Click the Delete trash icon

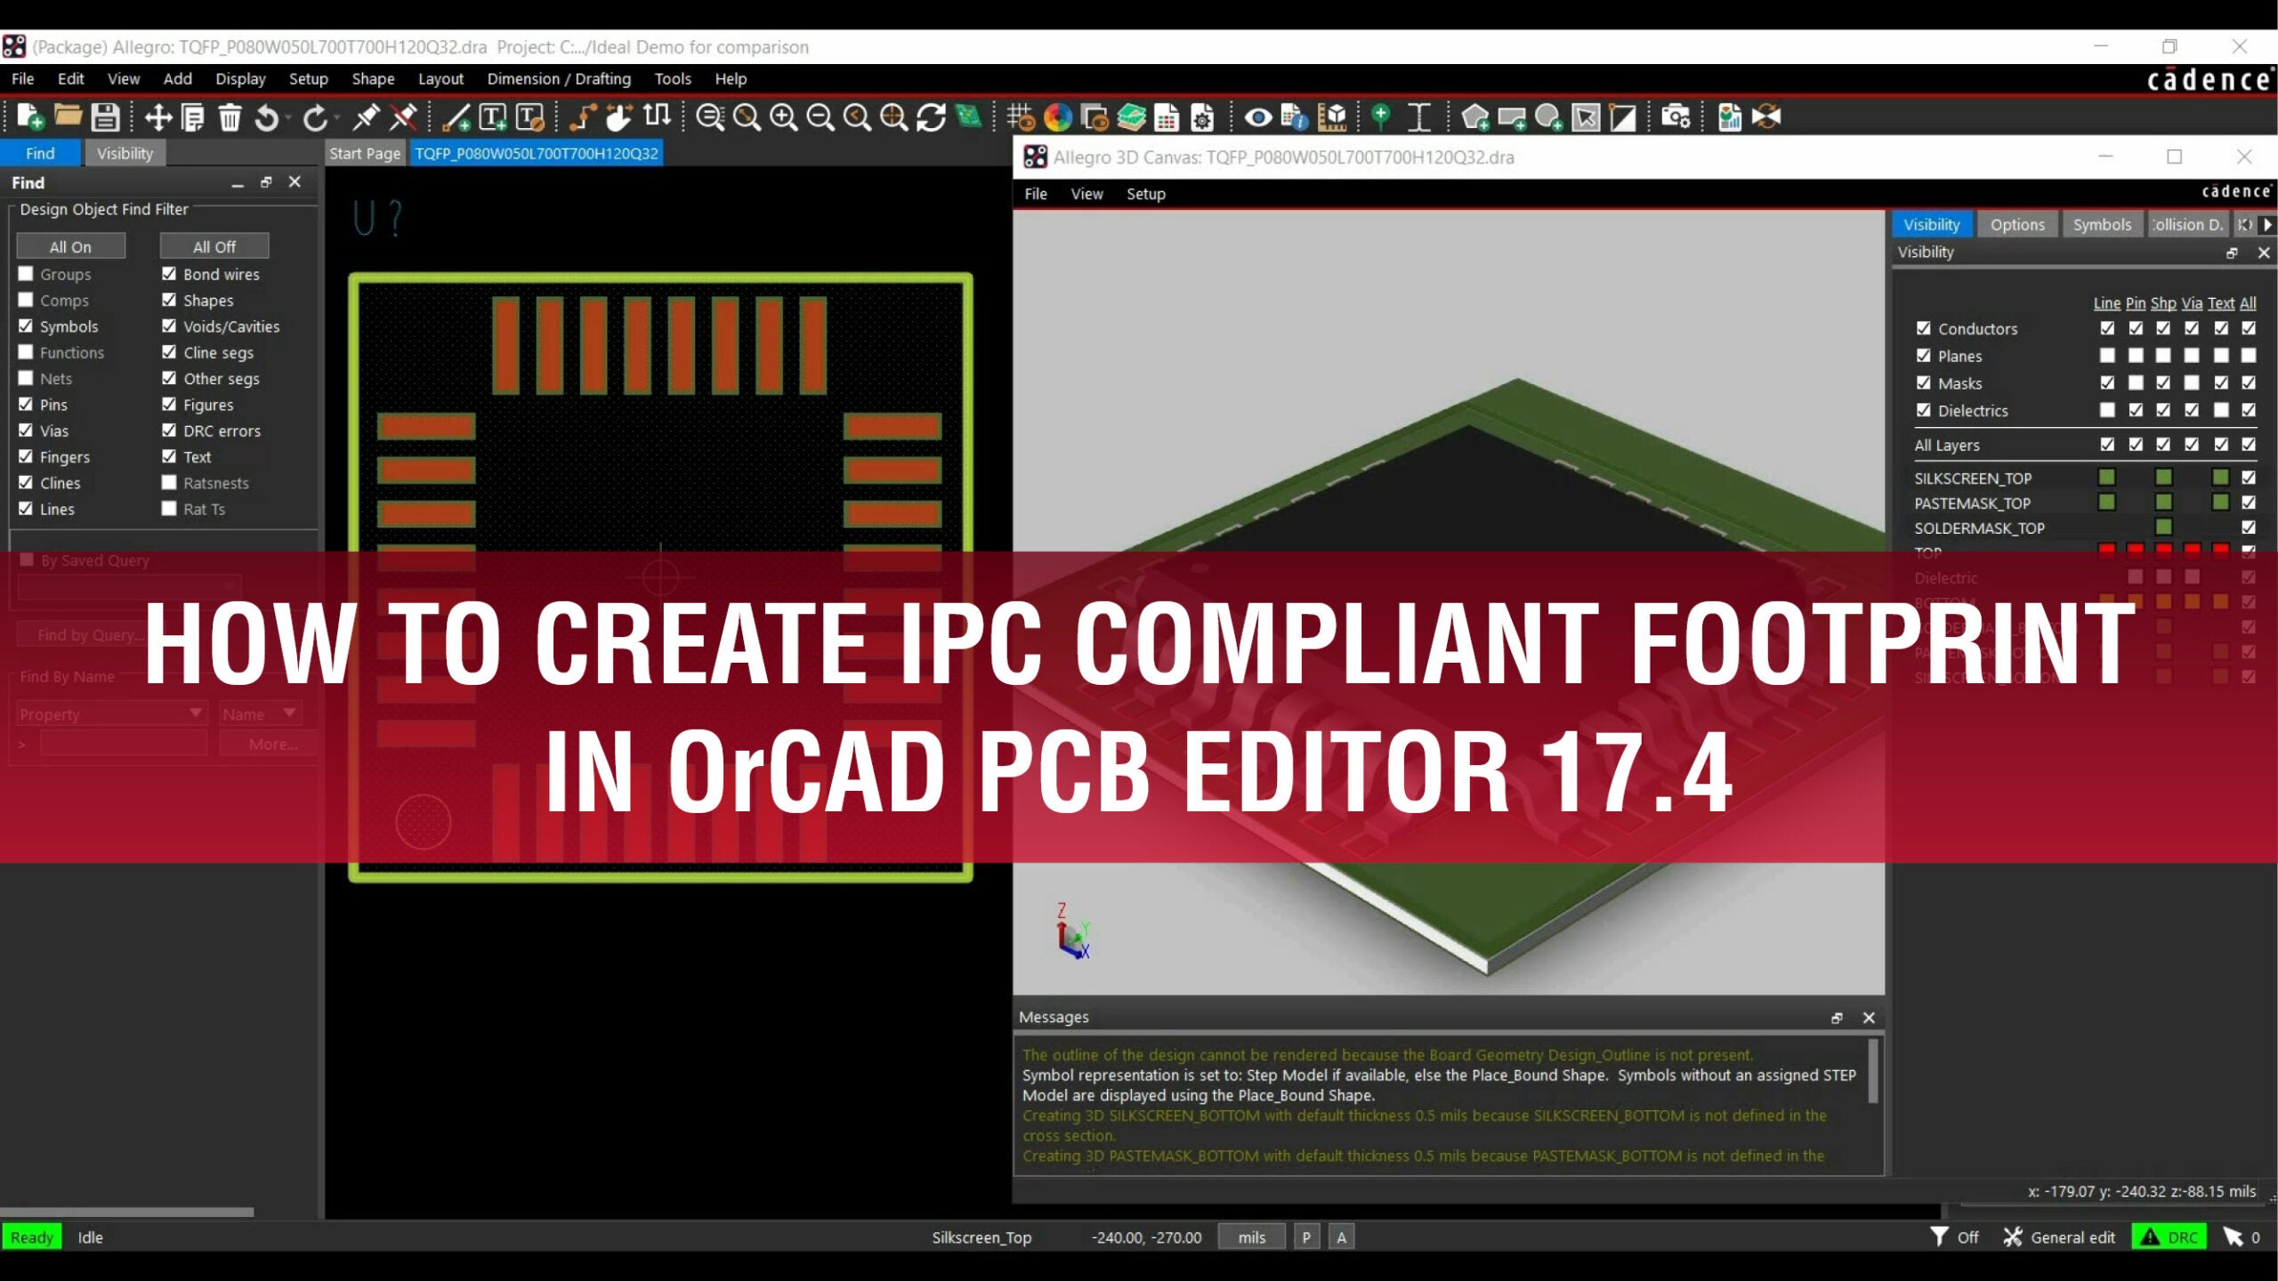230,117
